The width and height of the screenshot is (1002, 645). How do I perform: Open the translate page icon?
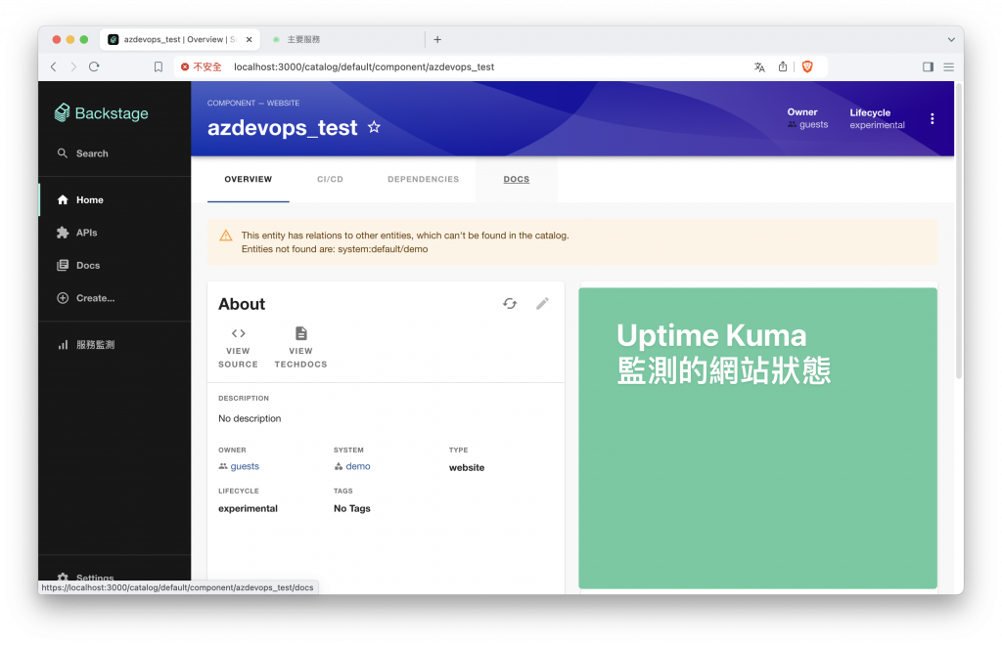pyautogui.click(x=759, y=67)
